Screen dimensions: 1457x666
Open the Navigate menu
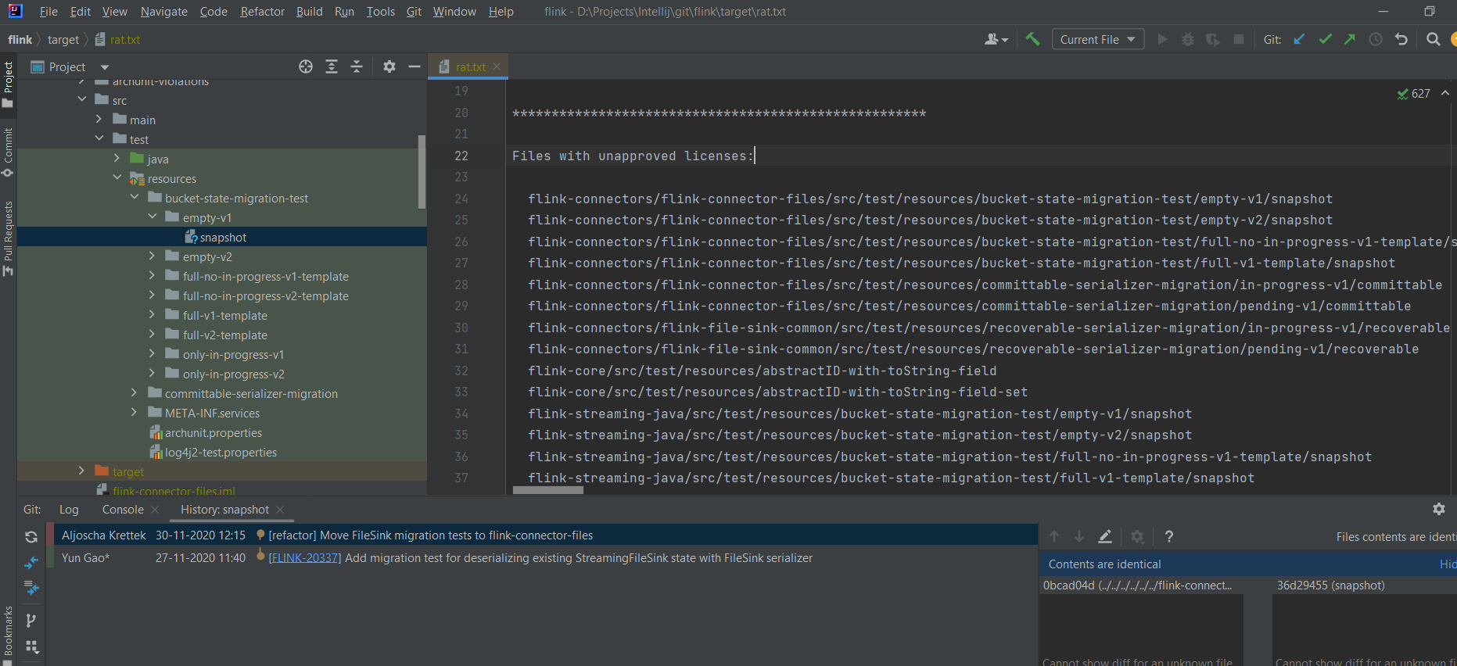[164, 12]
